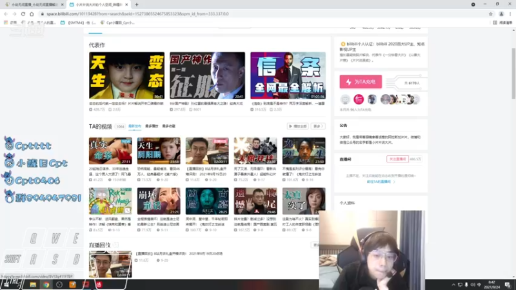Select the 最新发布 sort tab
516x290 pixels.
point(135,126)
